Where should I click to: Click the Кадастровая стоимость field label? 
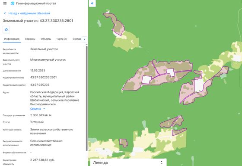10,162
